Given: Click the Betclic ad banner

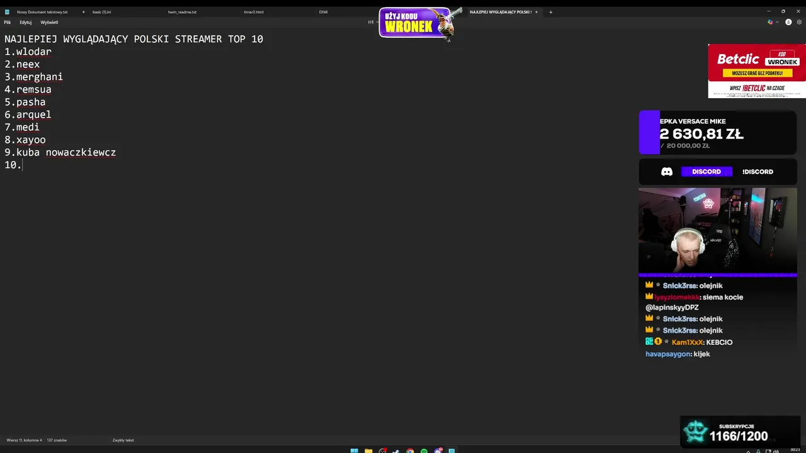Looking at the screenshot, I should pyautogui.click(x=757, y=71).
